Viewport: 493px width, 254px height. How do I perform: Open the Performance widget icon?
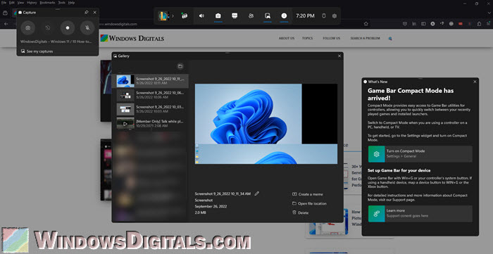[x=235, y=15]
